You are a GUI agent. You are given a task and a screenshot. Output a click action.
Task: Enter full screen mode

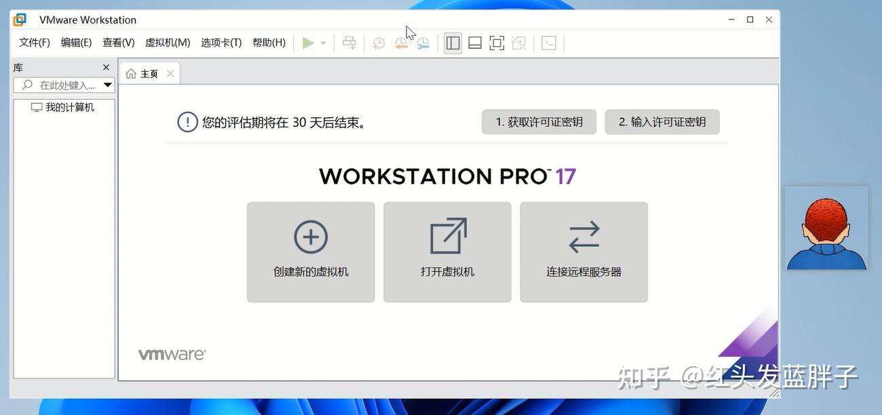(497, 43)
